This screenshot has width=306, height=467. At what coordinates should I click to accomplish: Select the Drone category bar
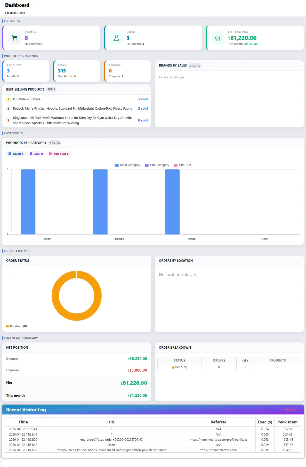point(172,202)
